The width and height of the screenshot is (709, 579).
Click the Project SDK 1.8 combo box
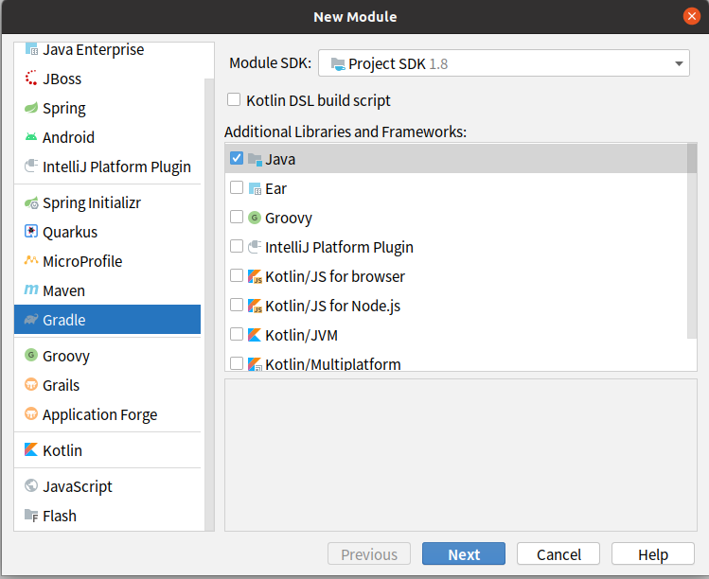click(x=504, y=63)
